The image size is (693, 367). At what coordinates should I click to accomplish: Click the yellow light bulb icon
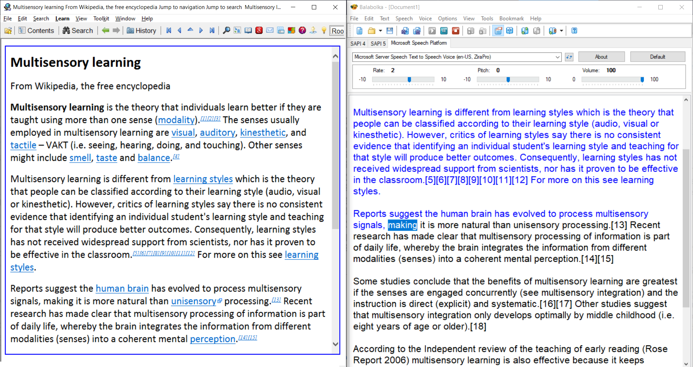[324, 31]
